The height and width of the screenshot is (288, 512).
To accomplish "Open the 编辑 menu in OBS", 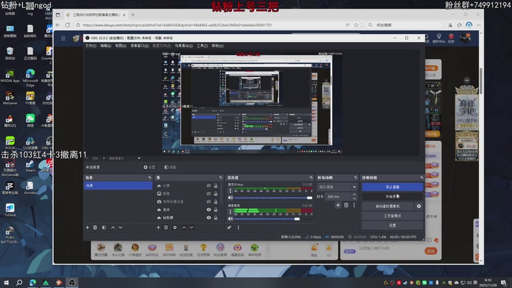I will tap(106, 45).
